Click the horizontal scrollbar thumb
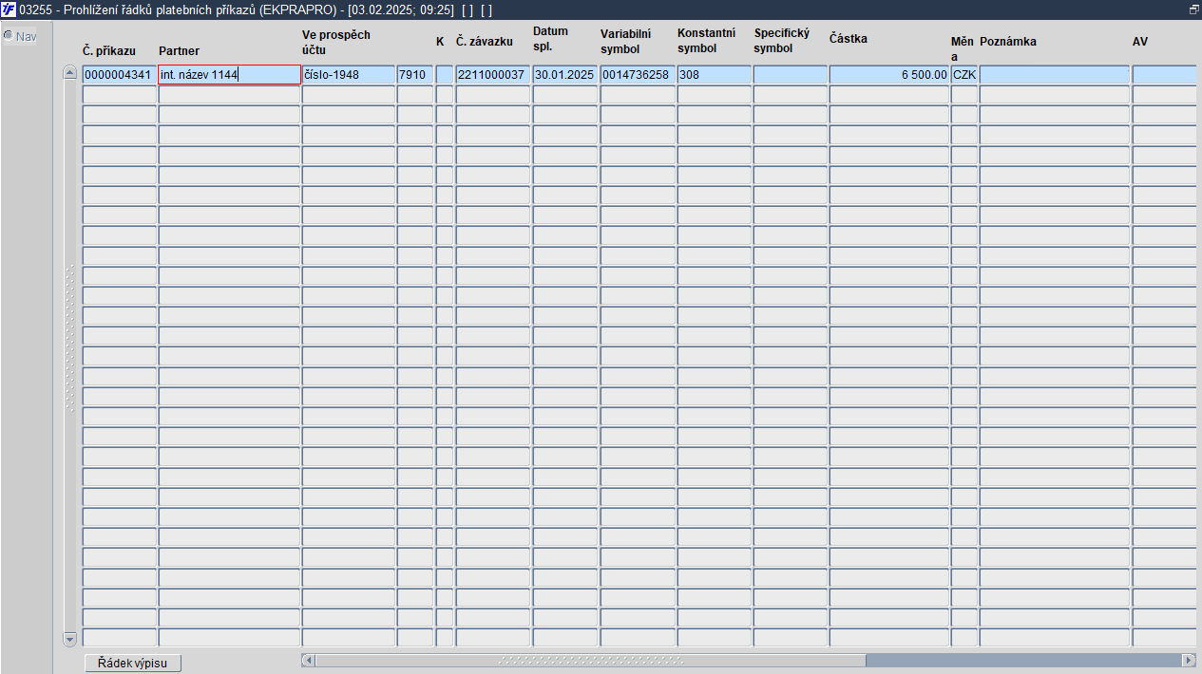This screenshot has width=1202, height=674. coord(590,660)
